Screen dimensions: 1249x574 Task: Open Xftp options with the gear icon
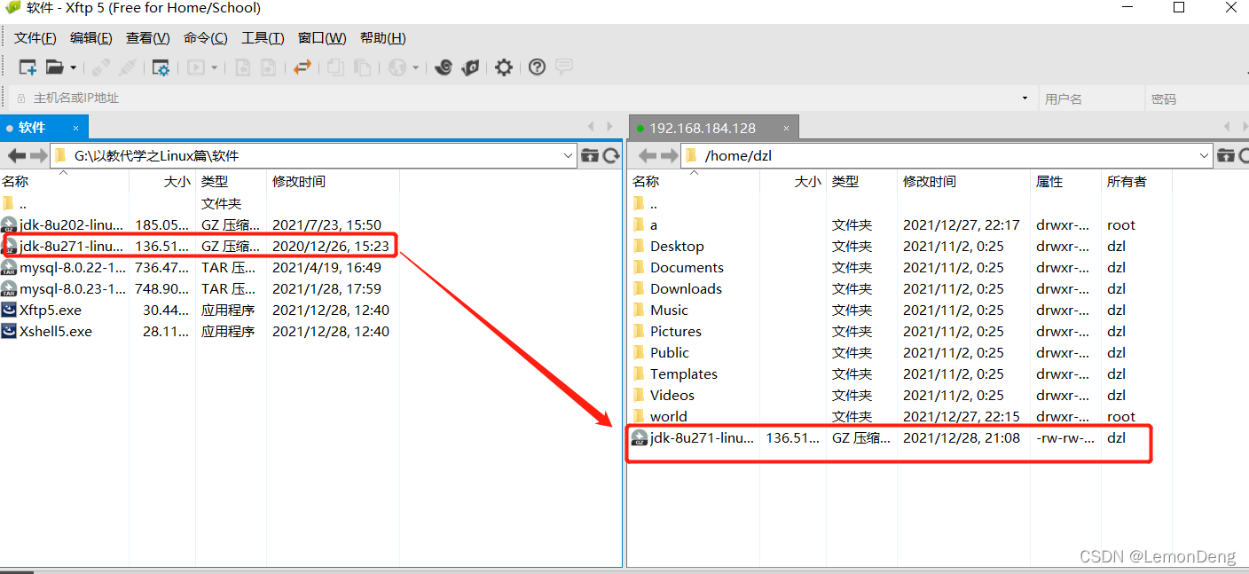pyautogui.click(x=504, y=67)
